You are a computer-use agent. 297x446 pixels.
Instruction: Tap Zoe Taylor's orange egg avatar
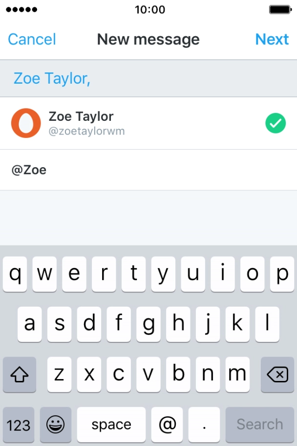click(x=26, y=123)
